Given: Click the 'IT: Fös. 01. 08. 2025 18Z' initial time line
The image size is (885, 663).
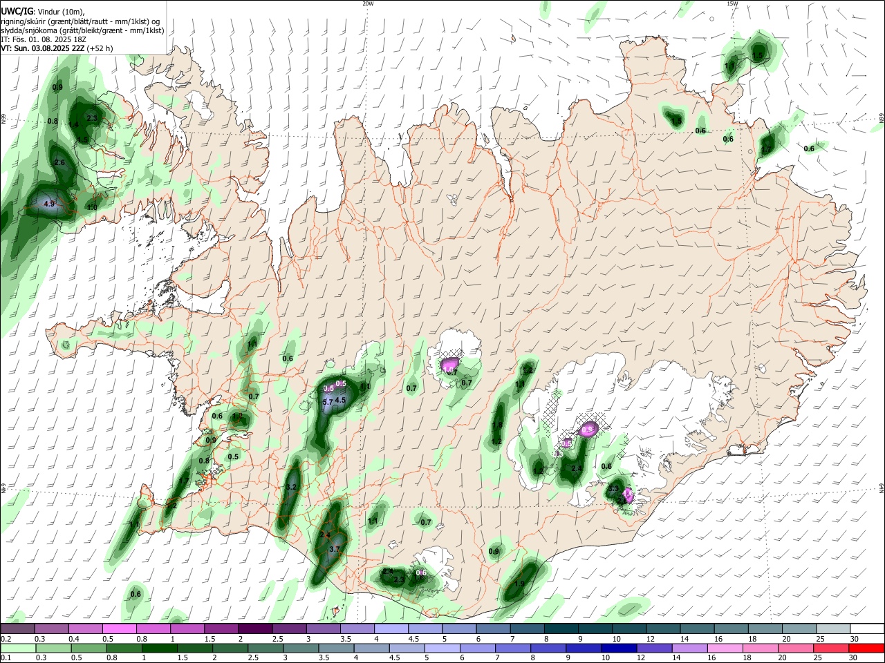Looking at the screenshot, I should (x=44, y=39).
